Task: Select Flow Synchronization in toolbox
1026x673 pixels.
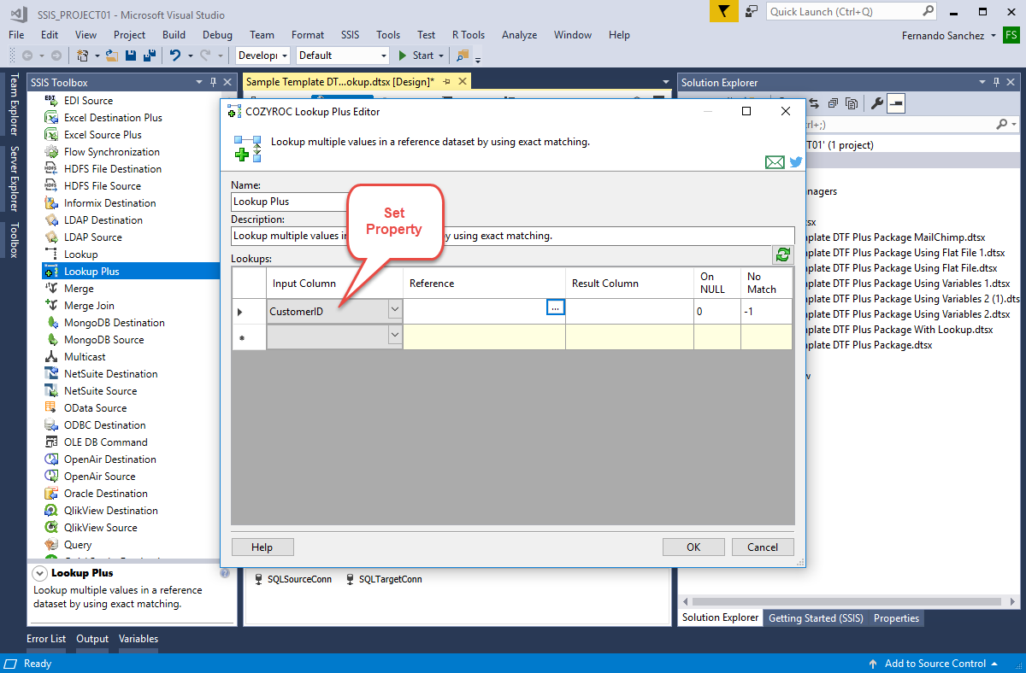Action: click(x=111, y=152)
